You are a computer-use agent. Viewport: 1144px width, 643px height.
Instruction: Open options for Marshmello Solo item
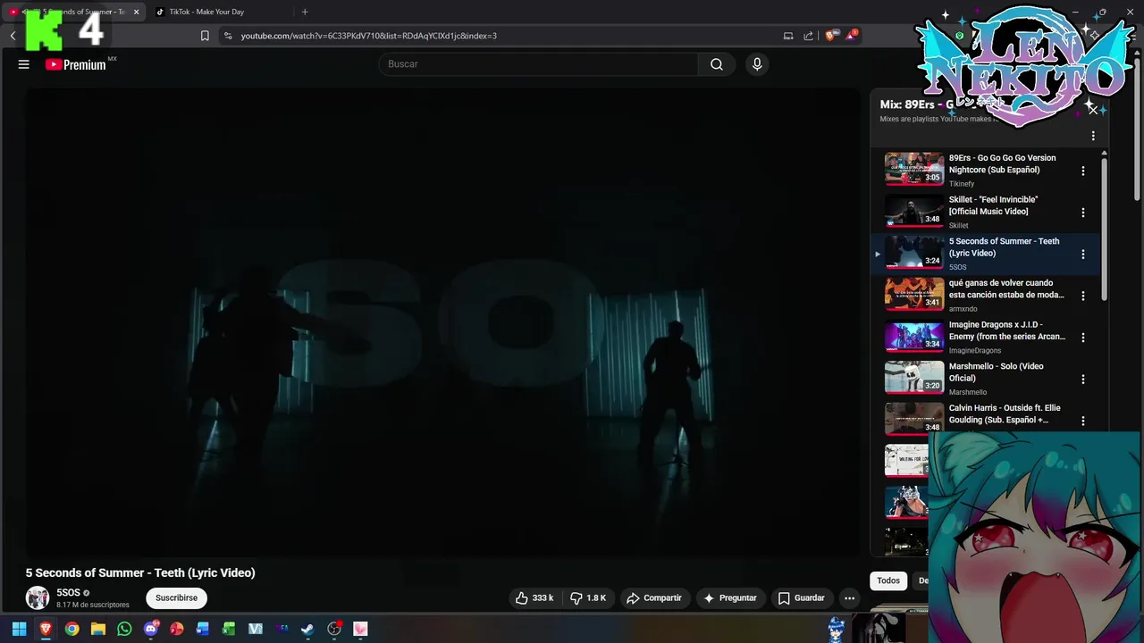(x=1083, y=379)
